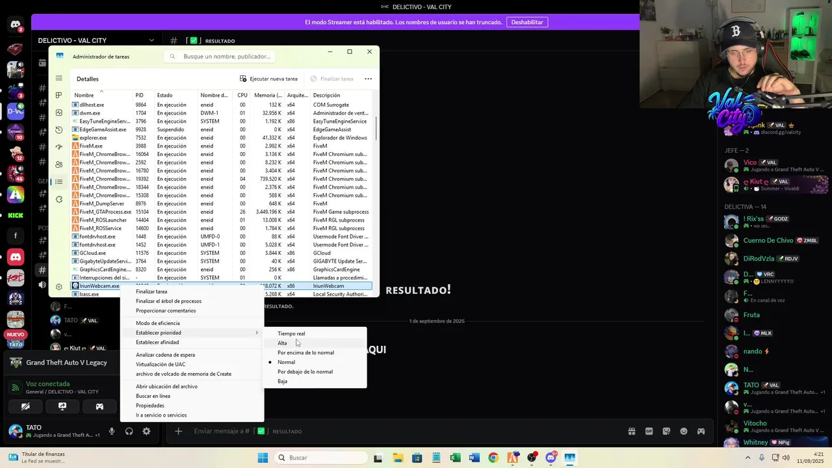Open GIF picker in chat bar
Screen dimensions: 832x468
coord(649,431)
